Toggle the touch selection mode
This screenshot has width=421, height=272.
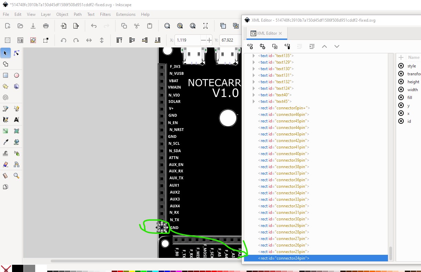point(46,40)
